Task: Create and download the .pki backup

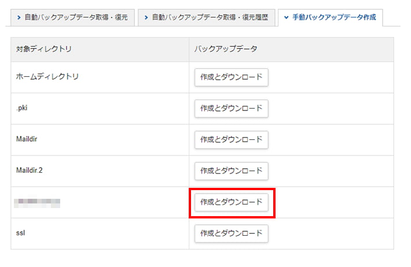Action: click(231, 109)
